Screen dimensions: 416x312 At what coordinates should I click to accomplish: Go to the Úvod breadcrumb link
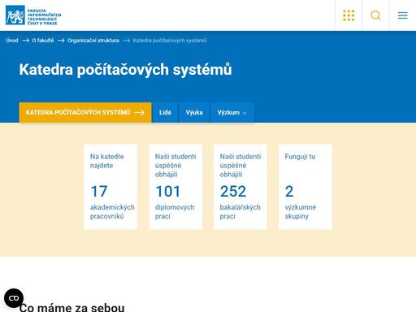pyautogui.click(x=12, y=41)
